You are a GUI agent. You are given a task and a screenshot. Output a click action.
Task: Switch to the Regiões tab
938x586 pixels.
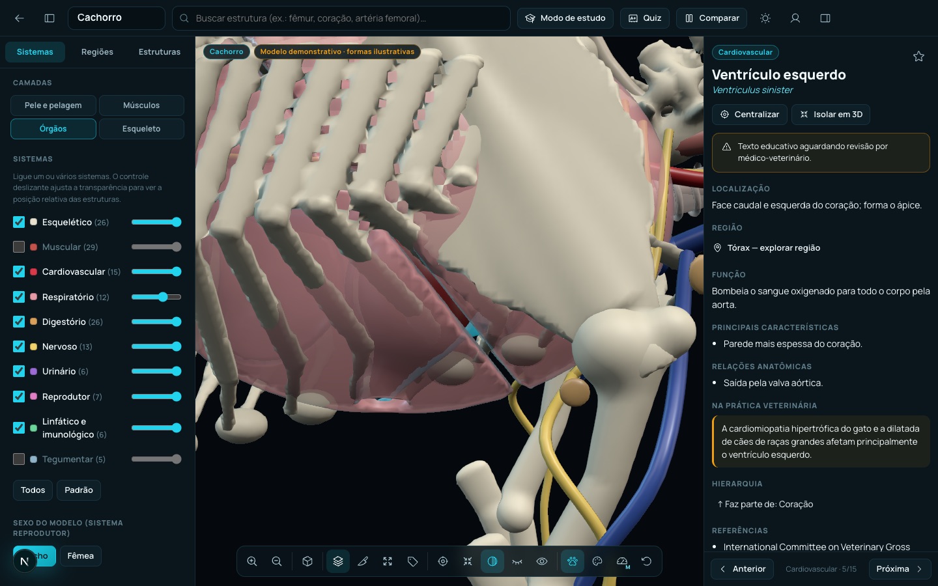[x=97, y=52]
